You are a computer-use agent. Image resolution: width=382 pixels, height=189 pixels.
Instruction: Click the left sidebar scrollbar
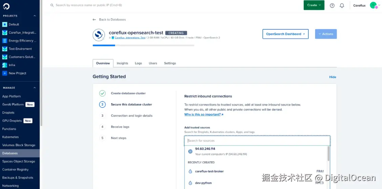coord(41,63)
